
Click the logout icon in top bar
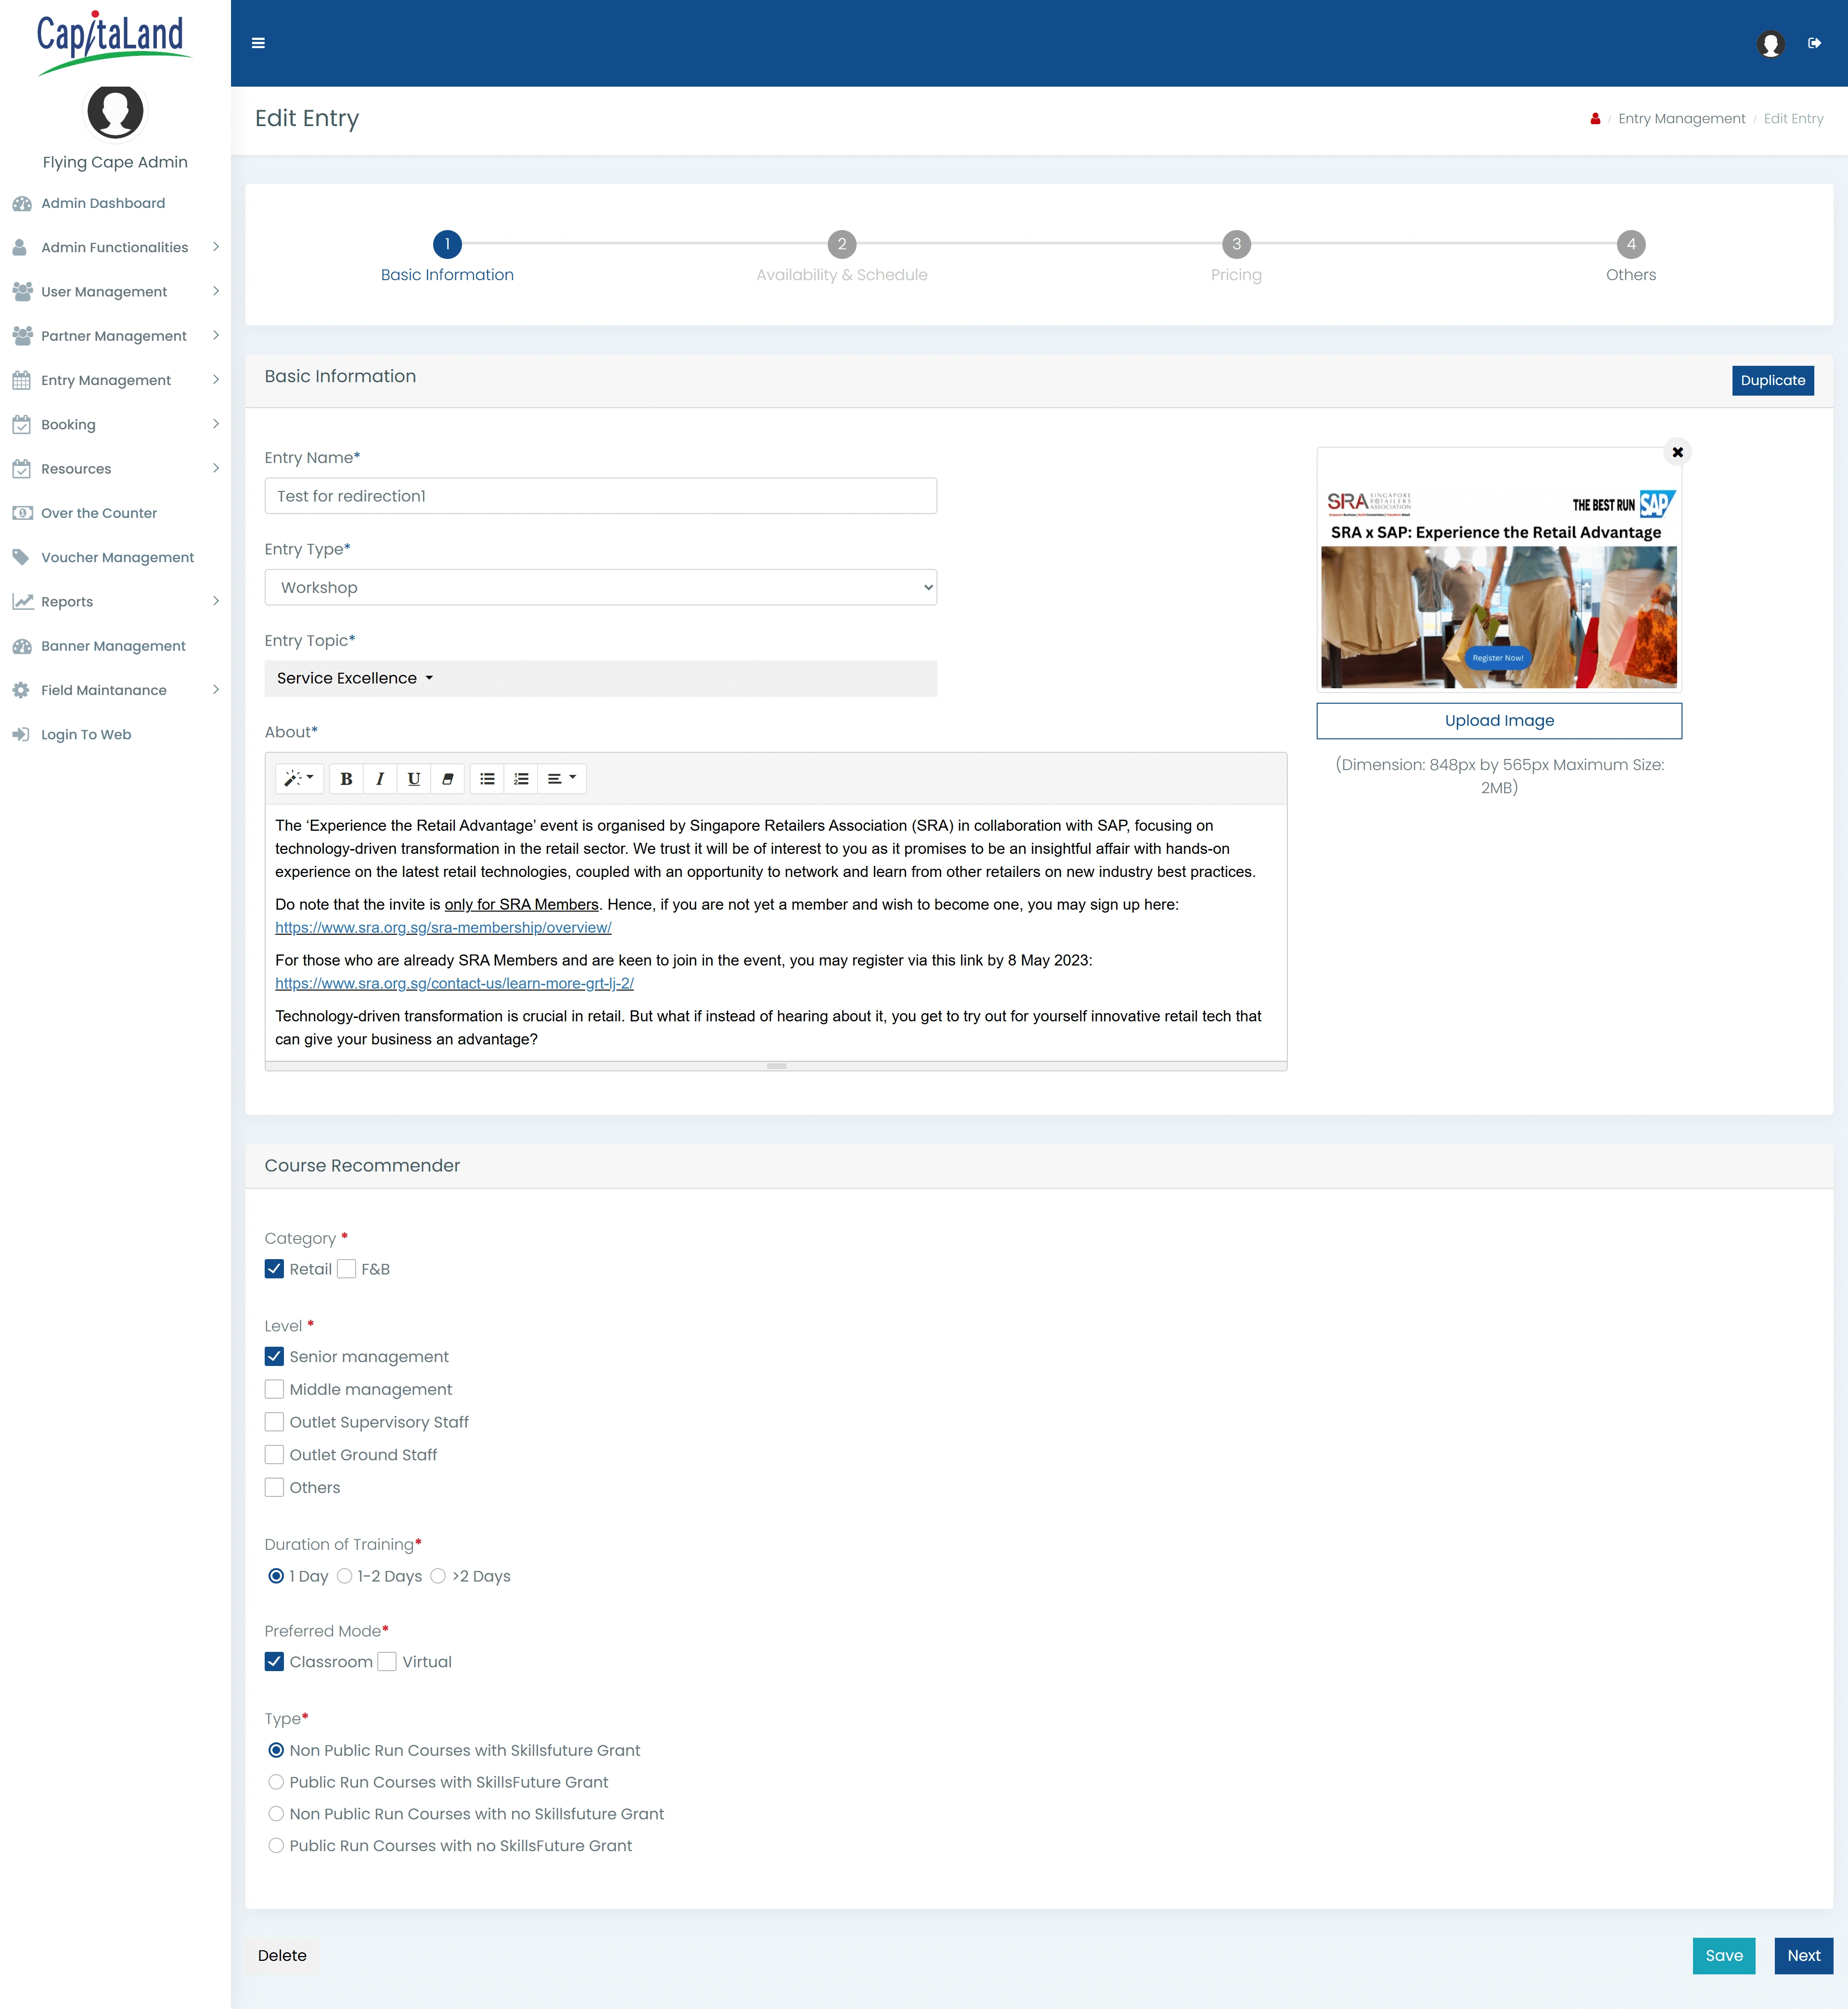pyautogui.click(x=1814, y=43)
